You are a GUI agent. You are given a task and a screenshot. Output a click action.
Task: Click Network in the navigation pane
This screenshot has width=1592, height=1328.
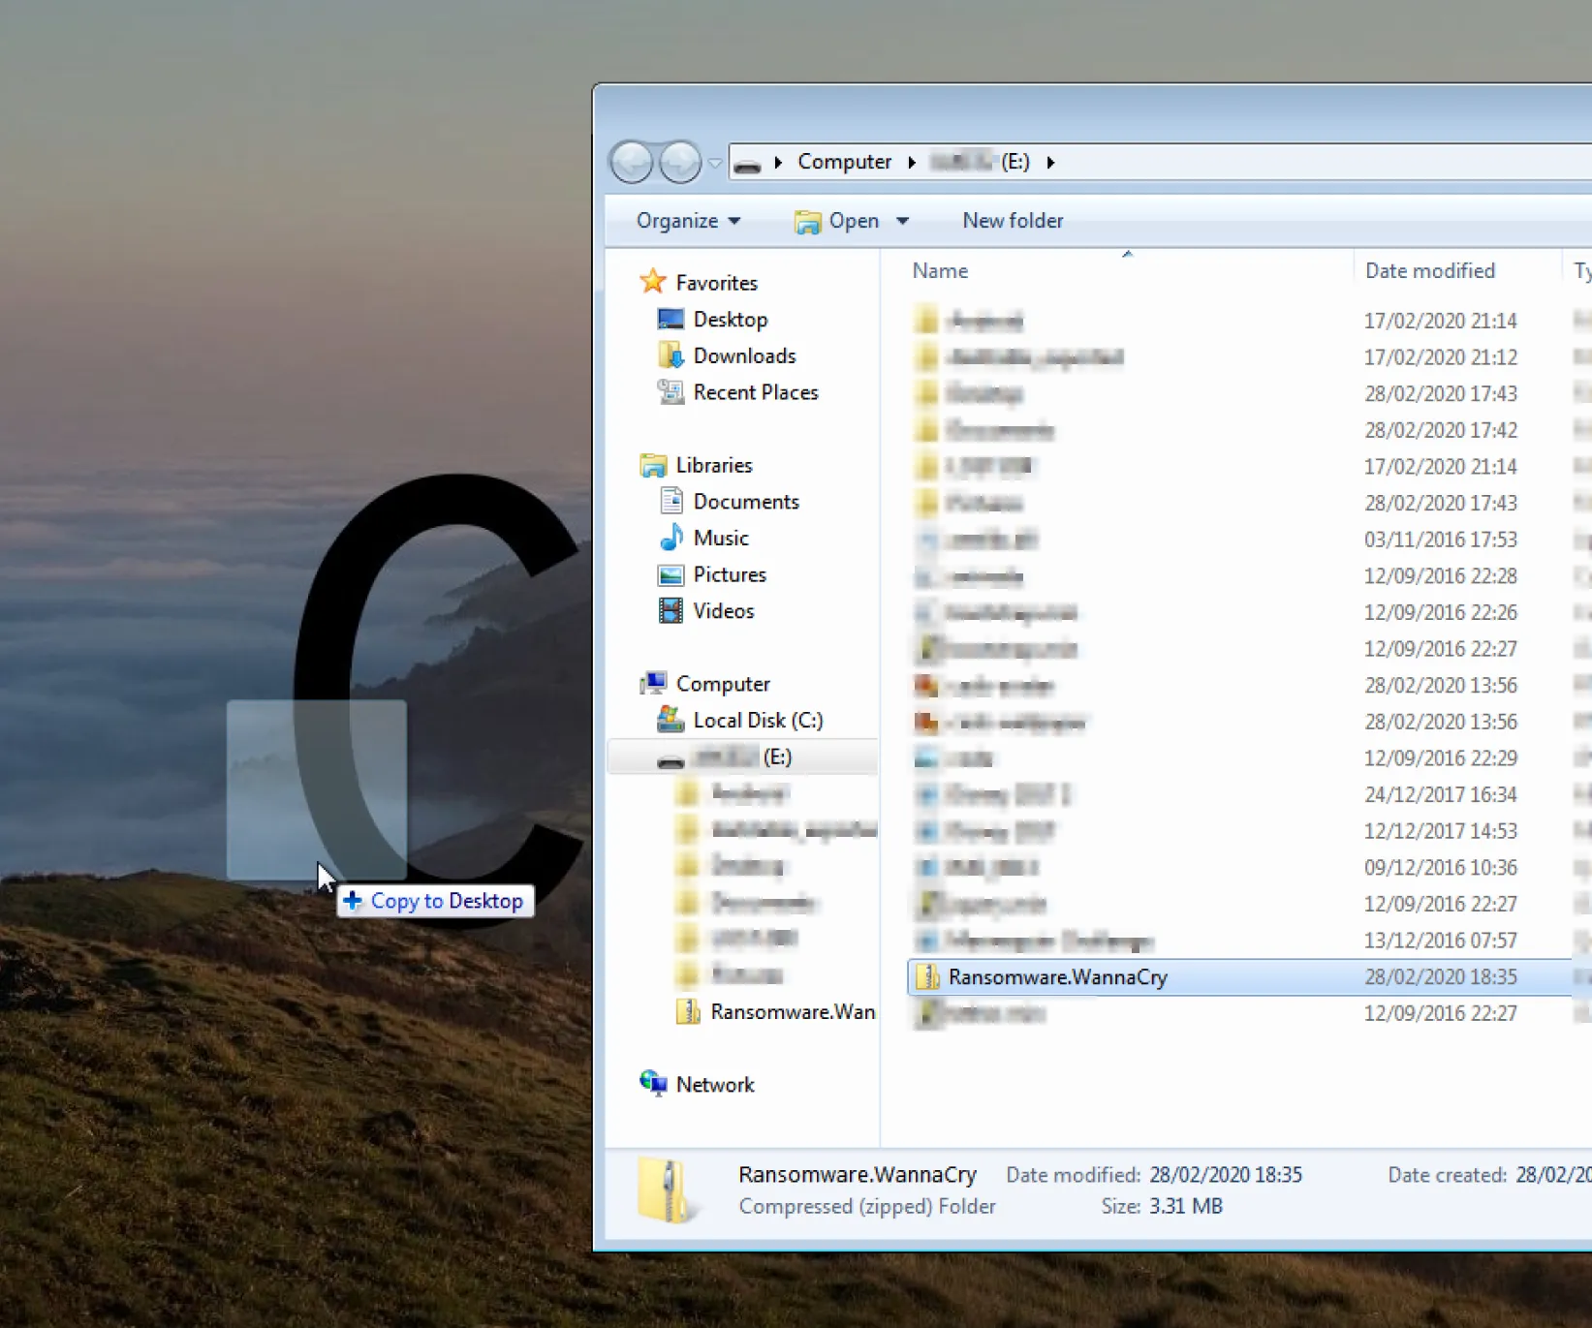(x=714, y=1085)
